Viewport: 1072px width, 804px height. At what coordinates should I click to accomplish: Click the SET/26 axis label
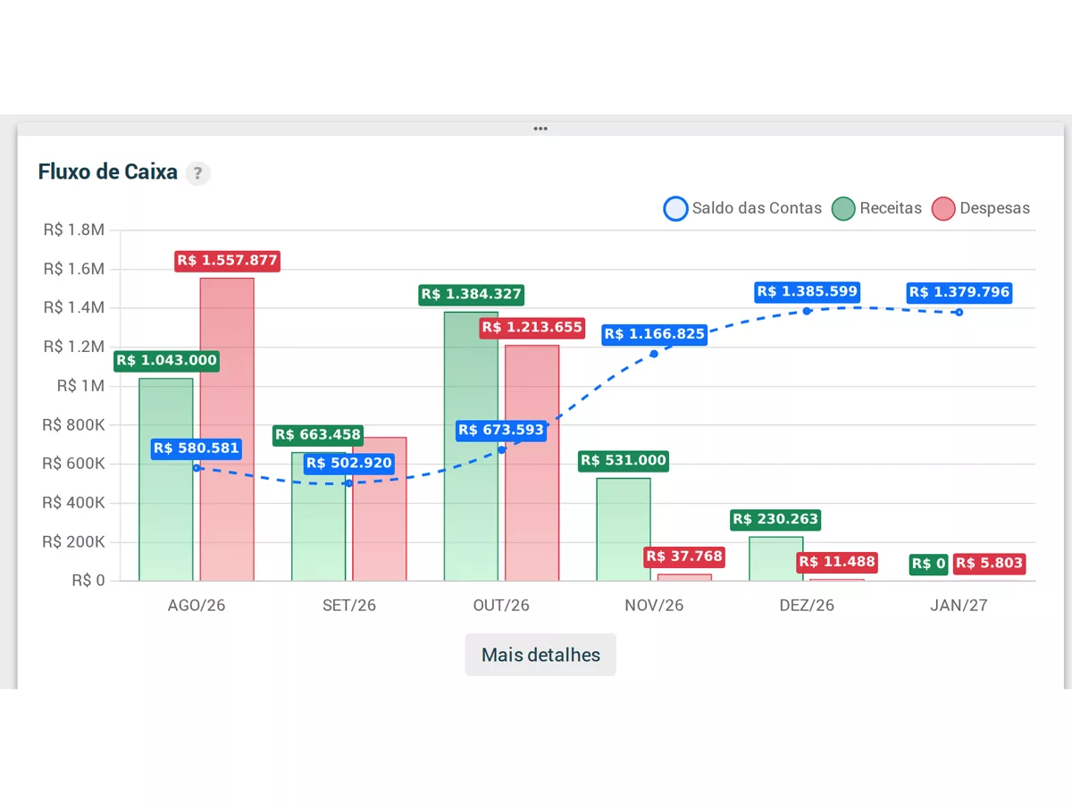(x=349, y=605)
